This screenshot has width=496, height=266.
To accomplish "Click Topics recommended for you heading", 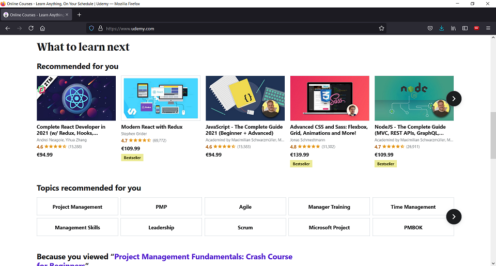I will (89, 188).
